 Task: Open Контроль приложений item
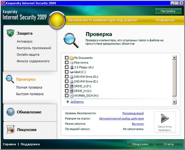tap(34, 48)
